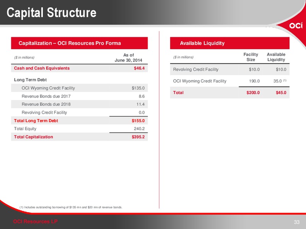The width and height of the screenshot is (306, 229).
Task: Select 'Revolving Credit Facility' in capitalization table
Action: [x=44, y=112]
